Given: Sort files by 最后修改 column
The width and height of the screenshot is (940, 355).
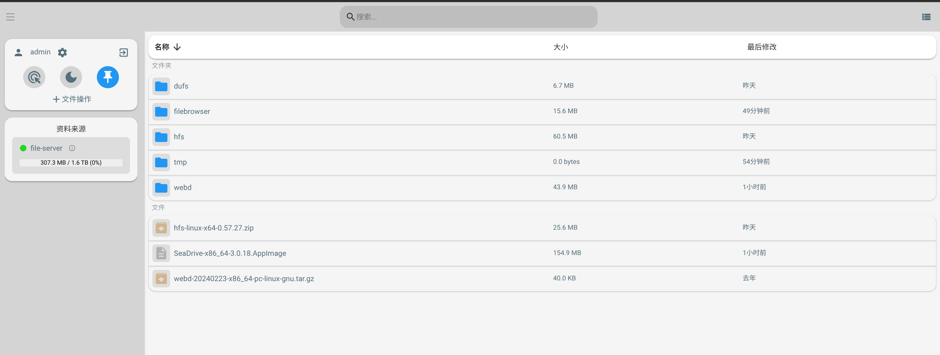Looking at the screenshot, I should click(x=761, y=47).
